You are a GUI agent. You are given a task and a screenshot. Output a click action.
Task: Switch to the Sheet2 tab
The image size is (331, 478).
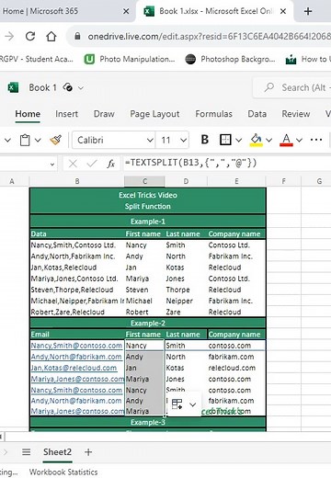(57, 452)
